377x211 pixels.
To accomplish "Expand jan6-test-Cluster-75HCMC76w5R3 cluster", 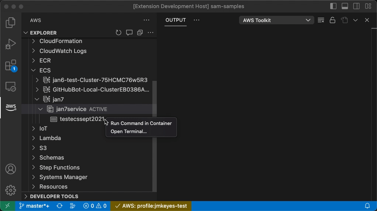I will 37,80.
